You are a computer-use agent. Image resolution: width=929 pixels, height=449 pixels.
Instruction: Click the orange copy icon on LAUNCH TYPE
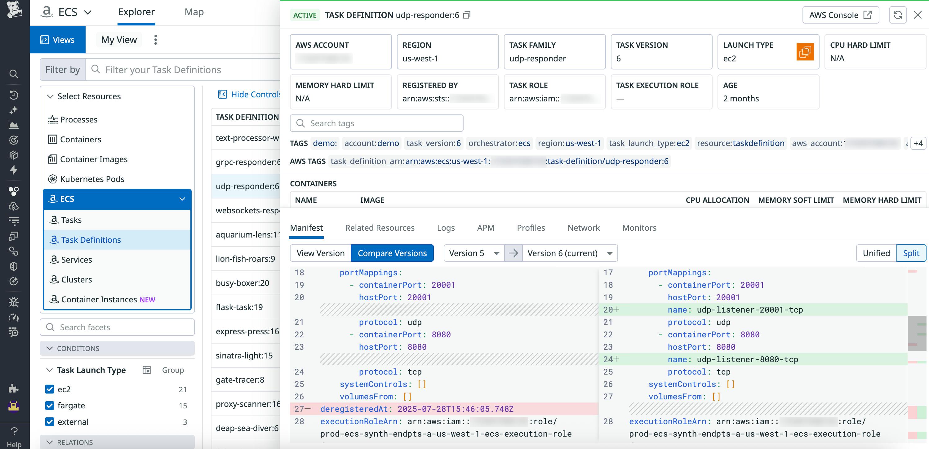pos(805,52)
